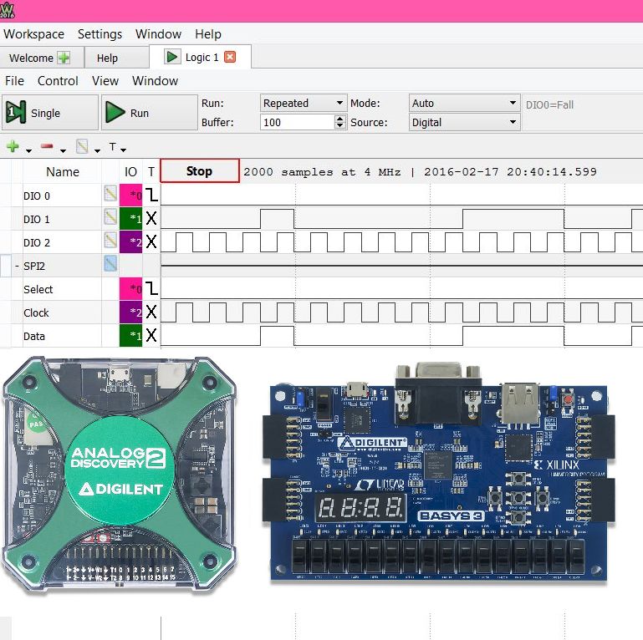Screen dimensions: 643x640
Task: Click the red minus remove-signal icon
Action: 47,146
